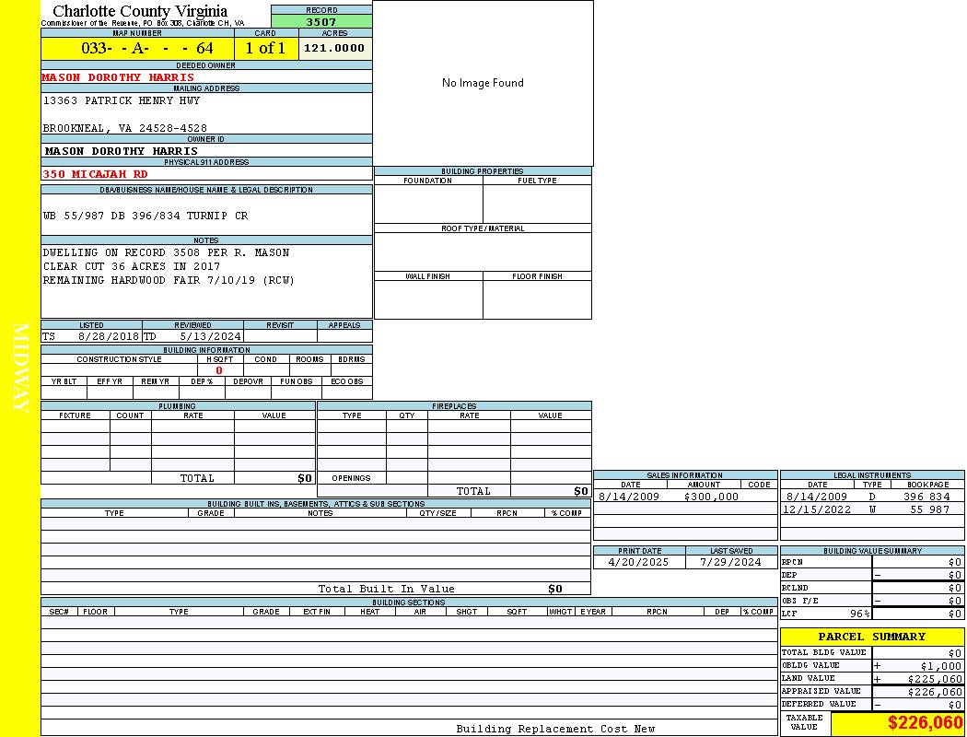Select the acres value 121.0000
967x737 pixels.
334,48
